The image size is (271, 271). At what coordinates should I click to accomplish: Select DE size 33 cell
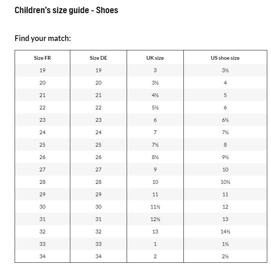pos(98,244)
